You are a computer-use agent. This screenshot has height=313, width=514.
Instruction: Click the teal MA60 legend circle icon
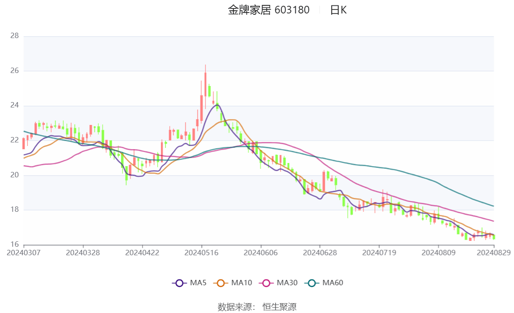pos(312,284)
